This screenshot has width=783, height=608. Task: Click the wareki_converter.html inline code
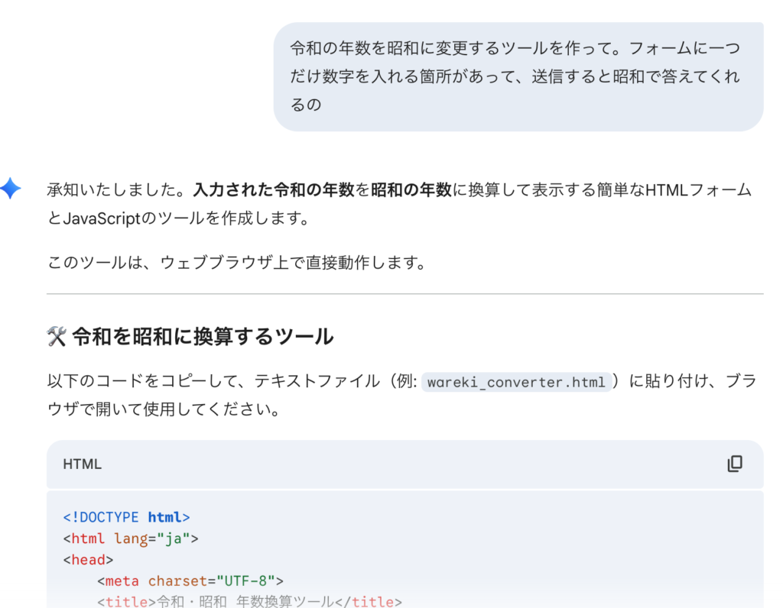tap(515, 382)
